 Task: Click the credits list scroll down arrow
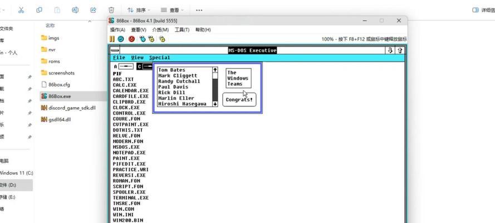(215, 104)
